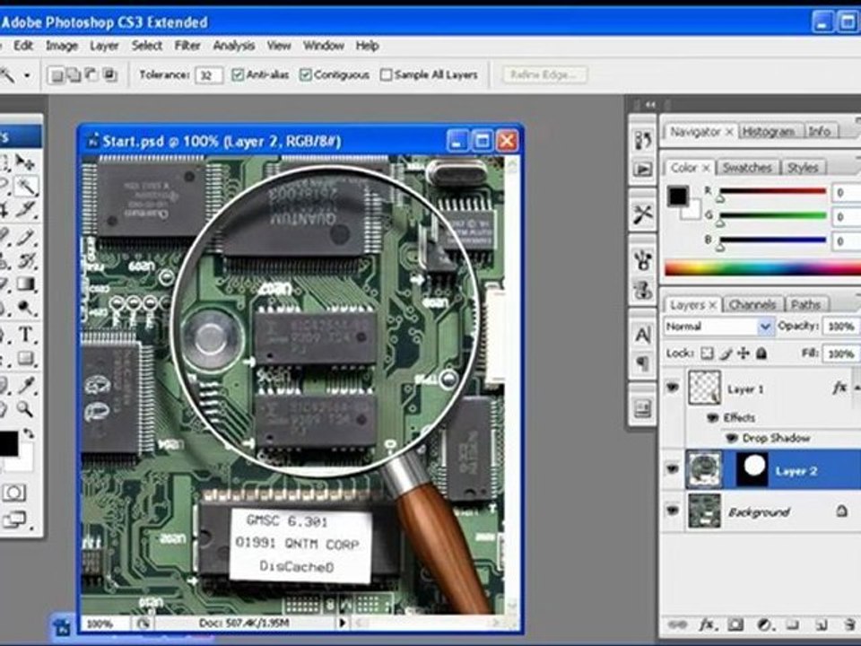Select the History Brush tool
The width and height of the screenshot is (861, 646).
[x=25, y=260]
